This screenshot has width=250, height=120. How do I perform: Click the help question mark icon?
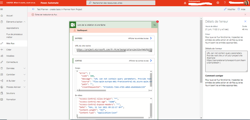[x=225, y=3]
